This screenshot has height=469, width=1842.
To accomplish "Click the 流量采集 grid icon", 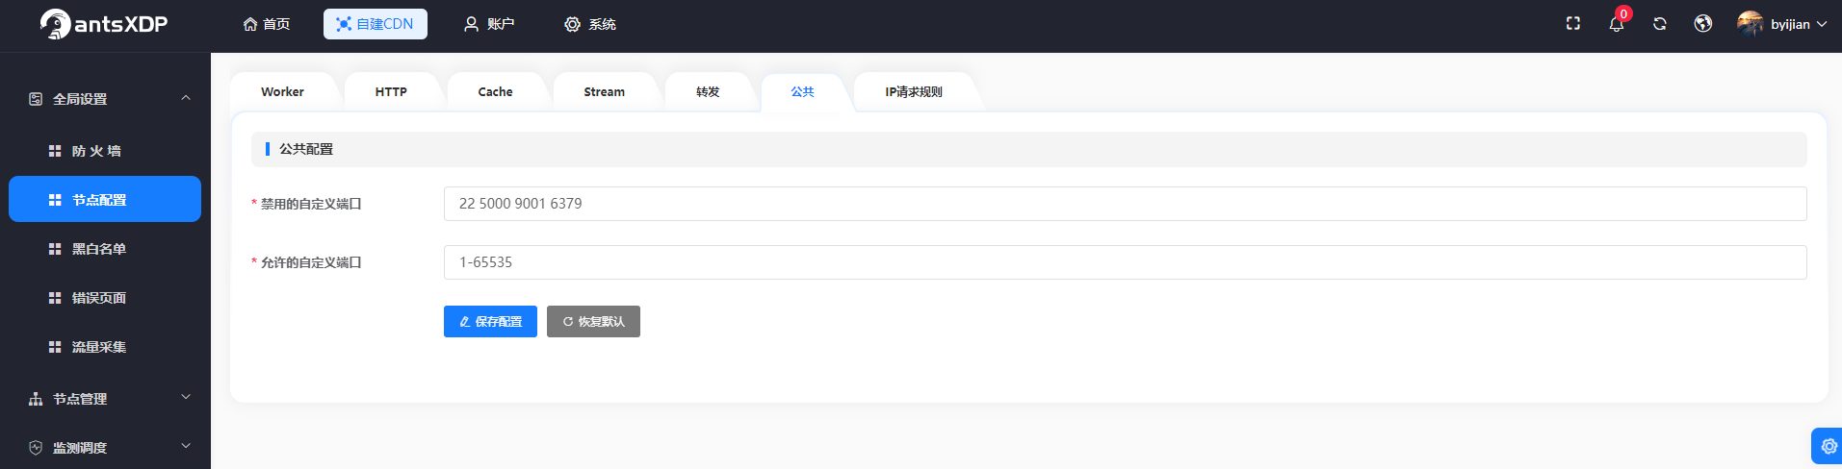I will [55, 347].
